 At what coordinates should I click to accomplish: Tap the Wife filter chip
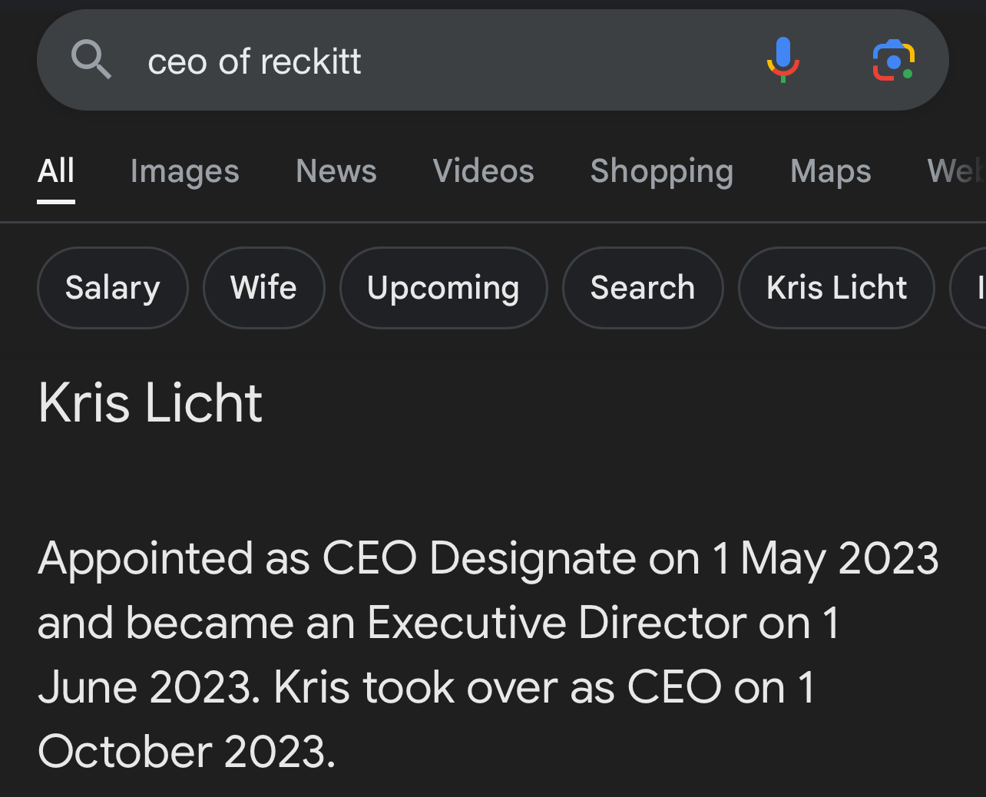263,288
